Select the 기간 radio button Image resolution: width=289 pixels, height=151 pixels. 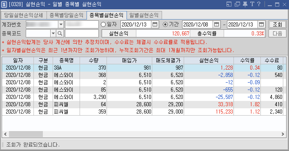[x=165, y=24]
